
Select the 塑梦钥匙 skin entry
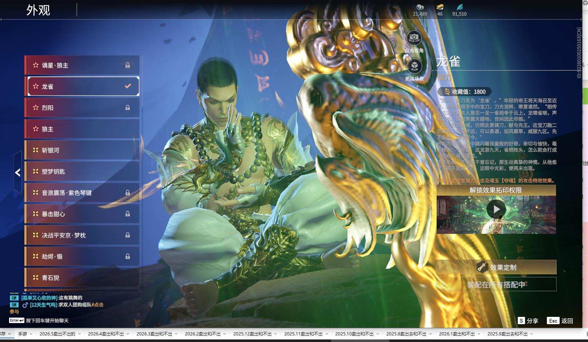pos(82,171)
